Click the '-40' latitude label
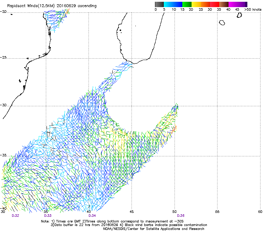 point(4,208)
